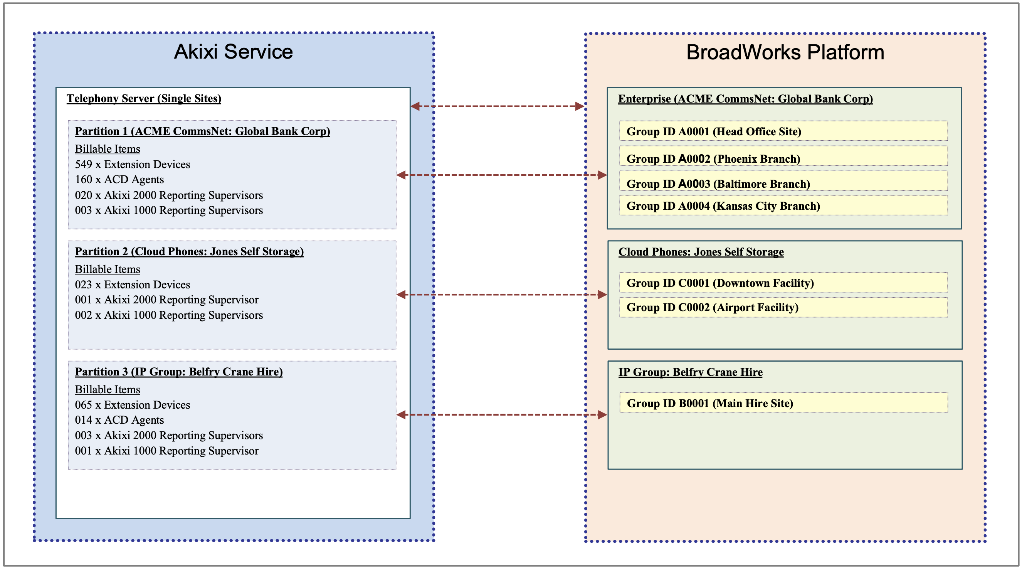The image size is (1022, 569).
Task: Click the BroadWorks Platform heading
Action: pyautogui.click(x=785, y=52)
